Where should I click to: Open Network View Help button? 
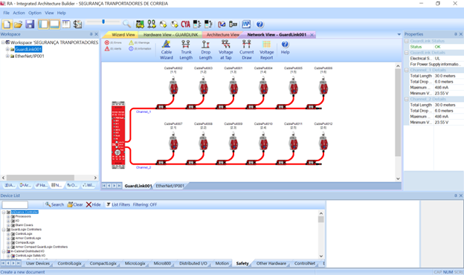pos(285,48)
